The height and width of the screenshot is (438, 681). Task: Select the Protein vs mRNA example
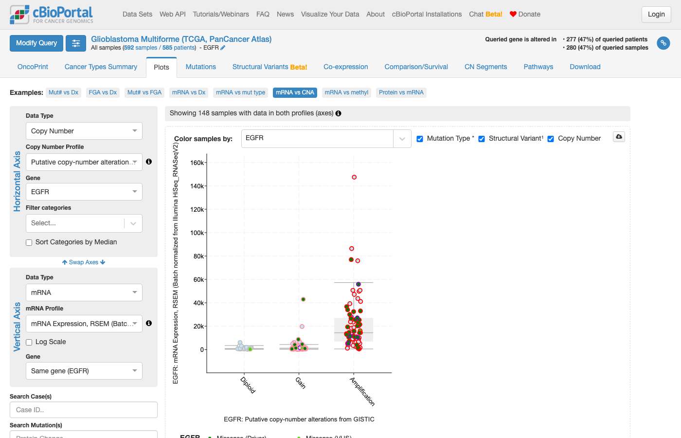[401, 92]
